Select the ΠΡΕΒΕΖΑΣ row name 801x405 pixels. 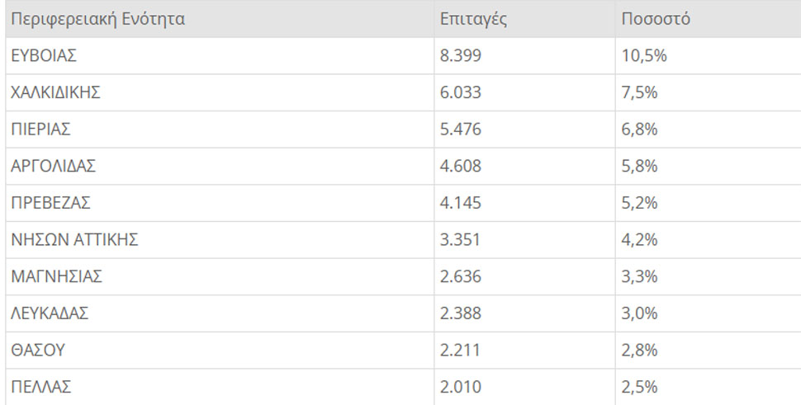[x=50, y=203]
